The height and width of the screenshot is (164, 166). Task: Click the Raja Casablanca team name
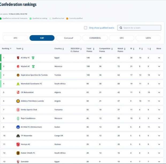pos(28,118)
